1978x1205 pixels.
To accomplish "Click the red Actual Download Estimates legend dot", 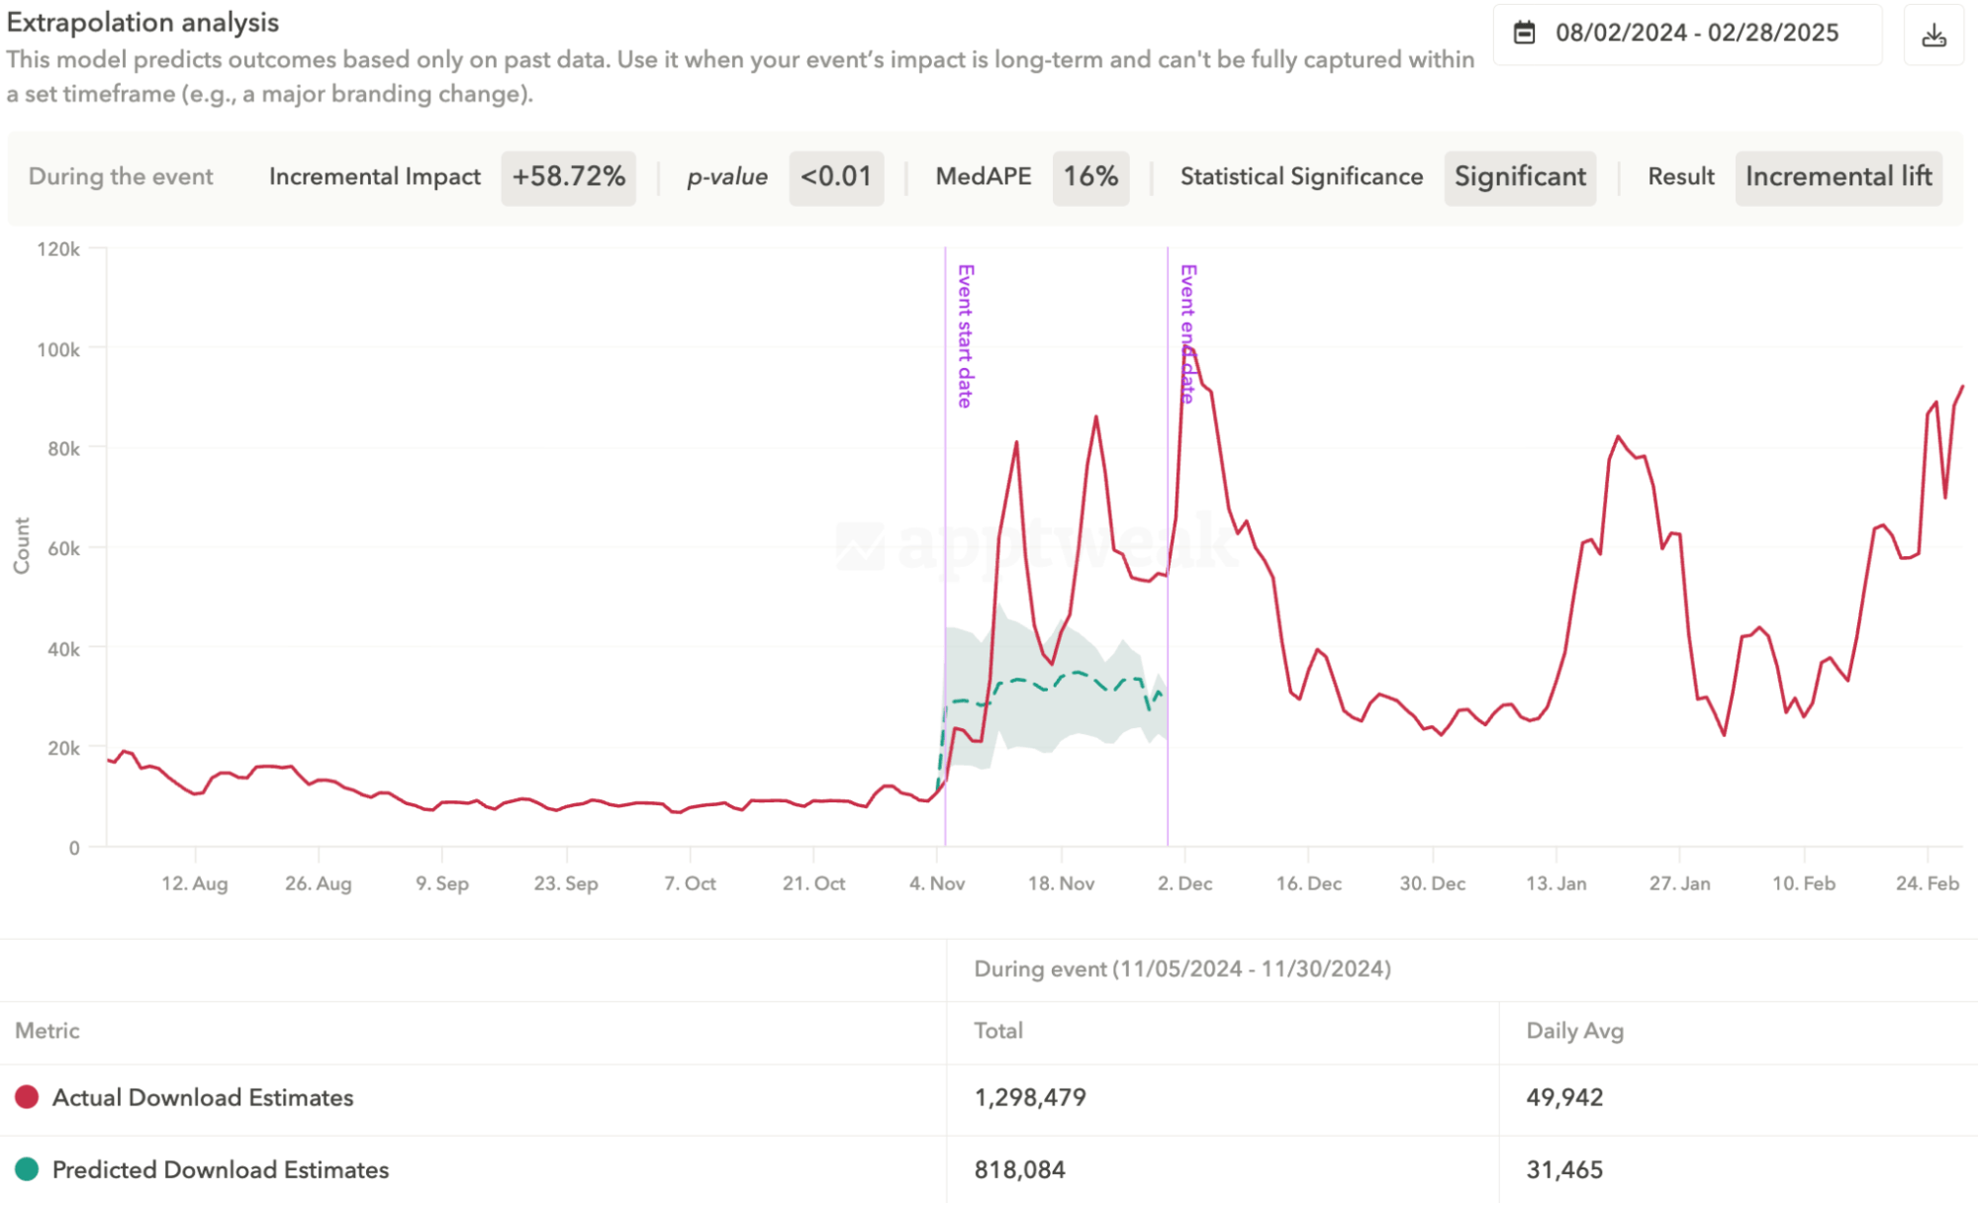I will tap(27, 1097).
